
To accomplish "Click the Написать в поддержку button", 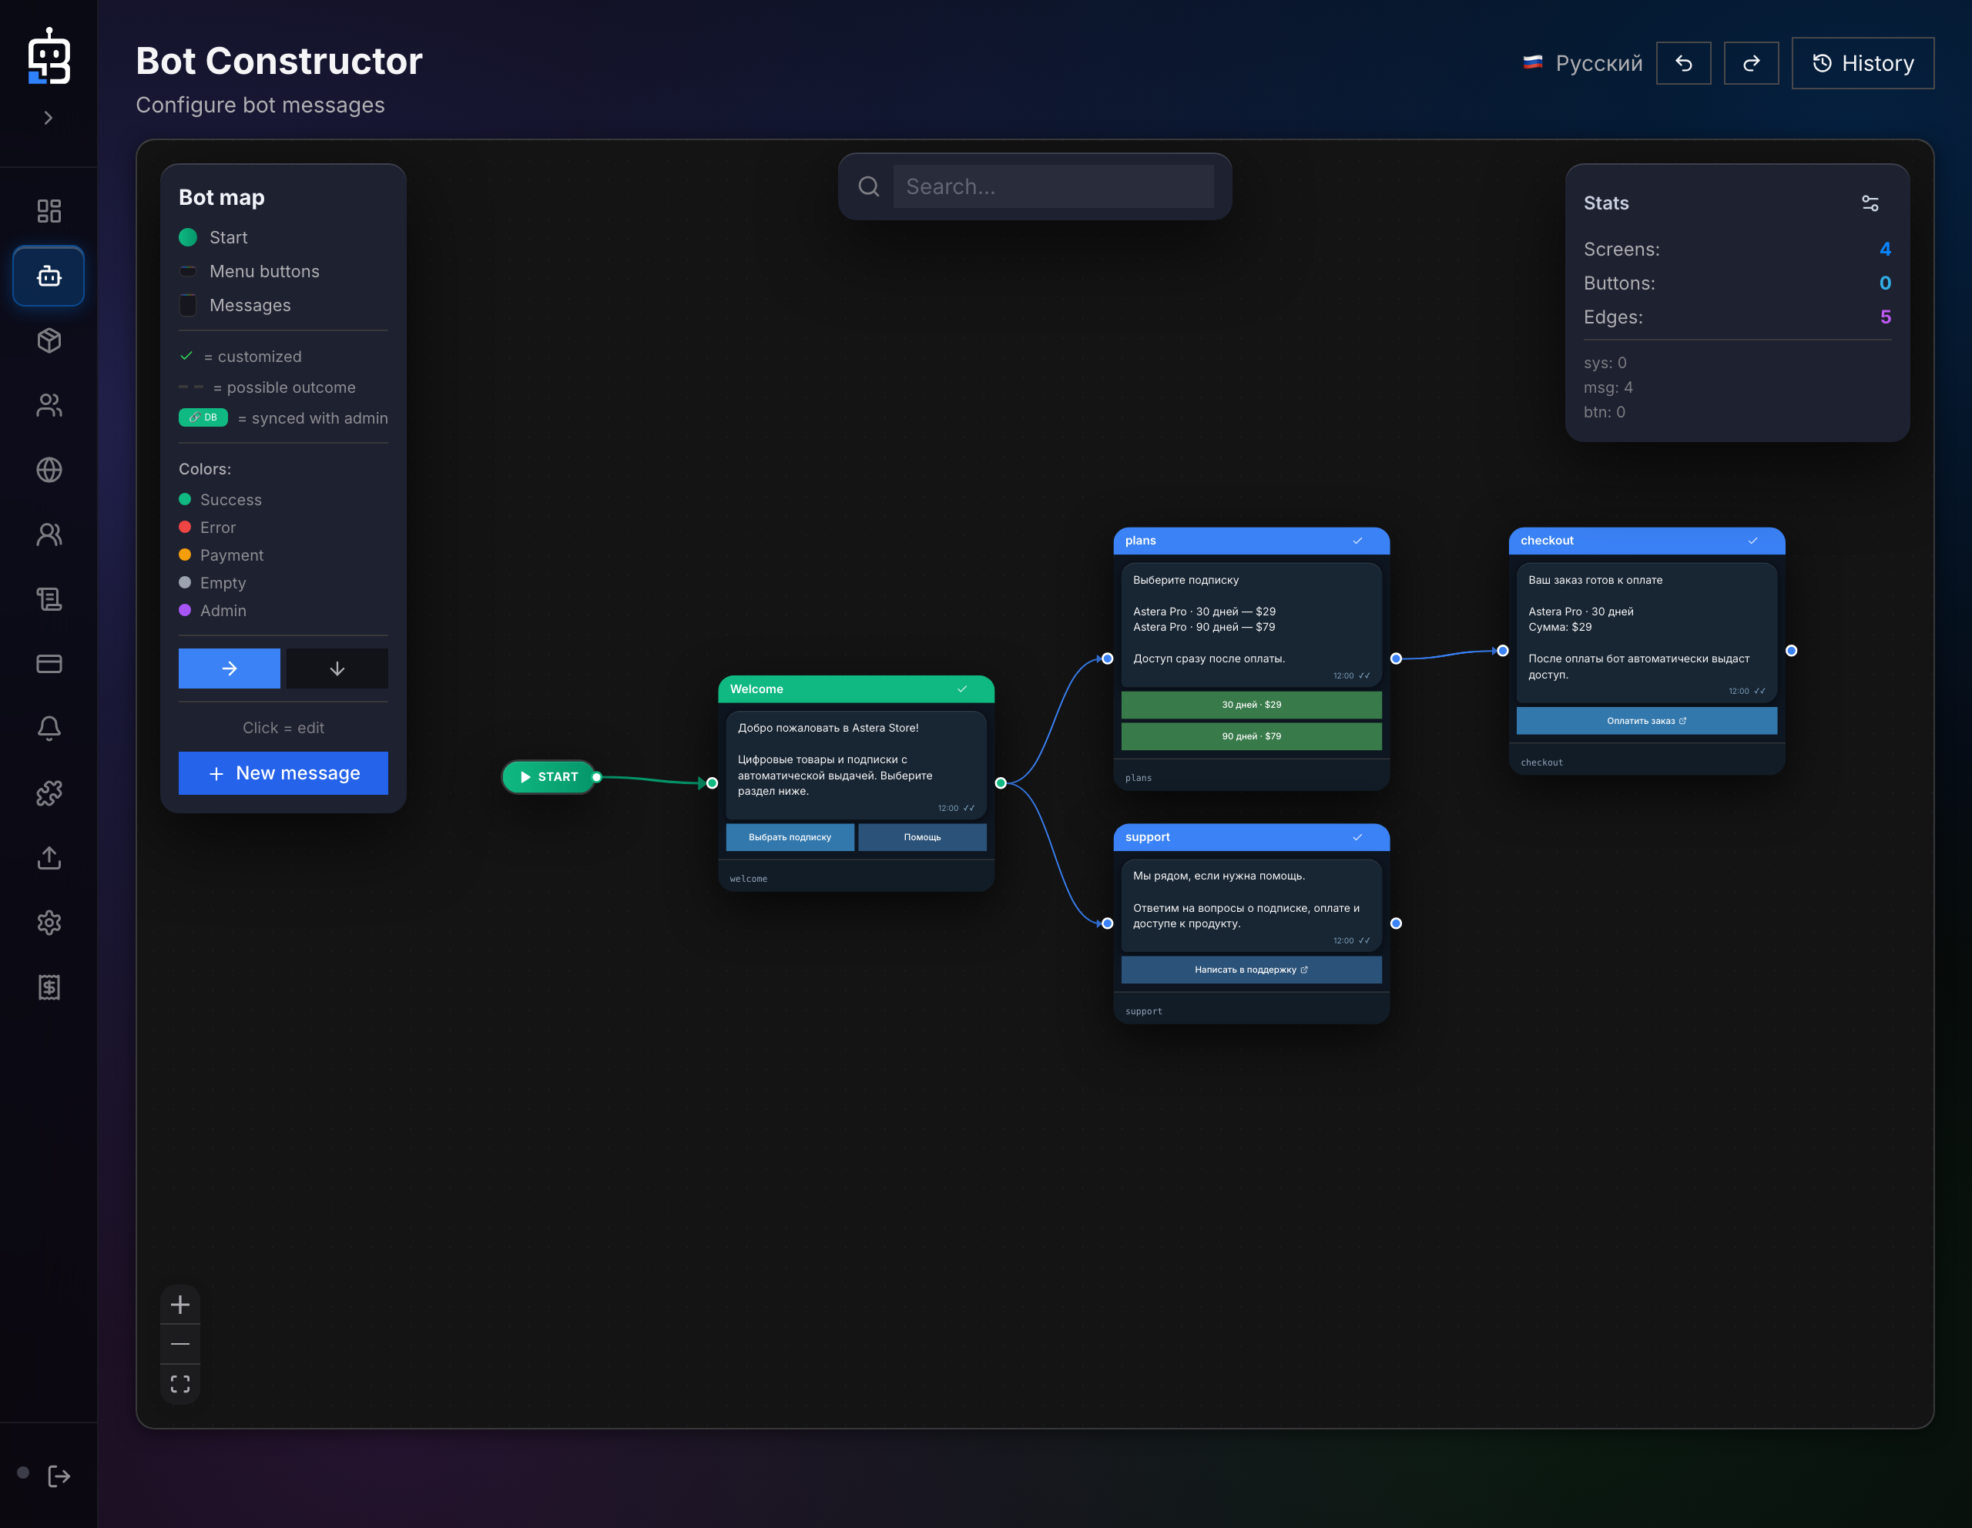I will (1252, 970).
